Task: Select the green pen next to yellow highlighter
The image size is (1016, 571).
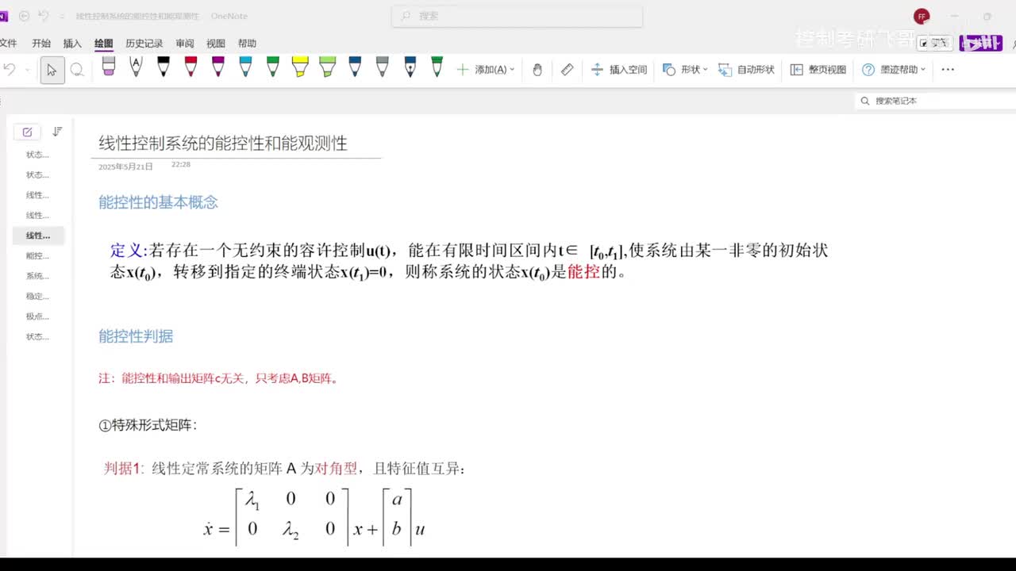Action: (273, 67)
